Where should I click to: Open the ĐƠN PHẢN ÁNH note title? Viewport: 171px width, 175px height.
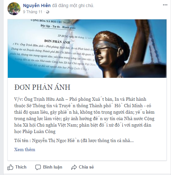[x=42, y=87]
